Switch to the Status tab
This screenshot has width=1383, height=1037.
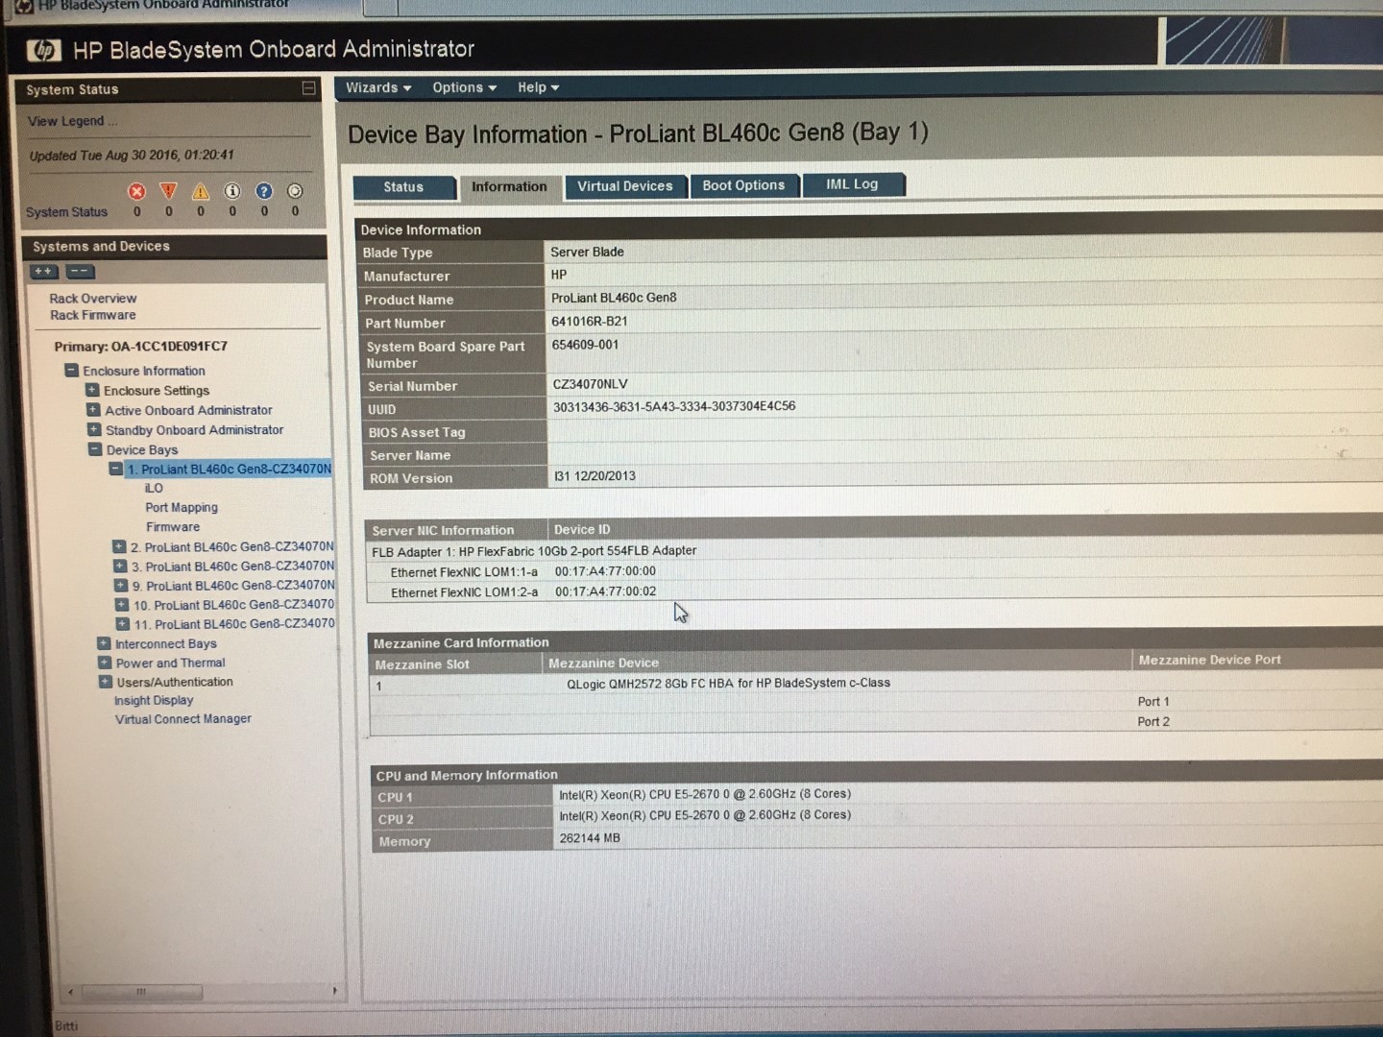coord(403,187)
